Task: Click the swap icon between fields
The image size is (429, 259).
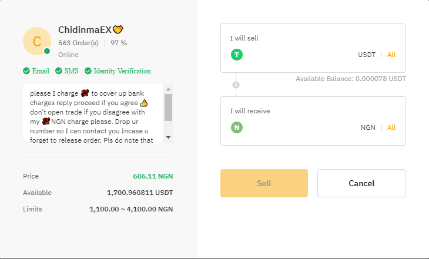Action: [x=236, y=85]
